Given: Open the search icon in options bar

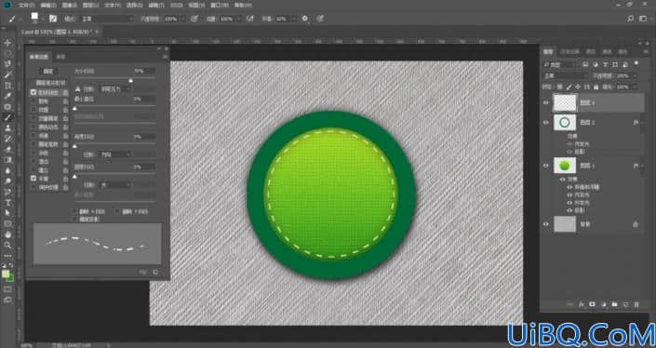Looking at the screenshot, I should point(630,19).
